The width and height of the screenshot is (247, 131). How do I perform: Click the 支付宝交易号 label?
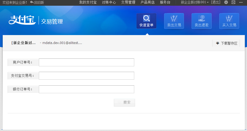pyautogui.click(x=23, y=76)
